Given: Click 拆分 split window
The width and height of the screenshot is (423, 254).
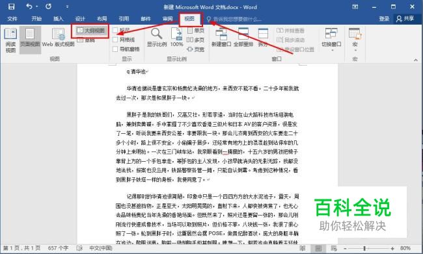Looking at the screenshot, I should pos(263,37).
